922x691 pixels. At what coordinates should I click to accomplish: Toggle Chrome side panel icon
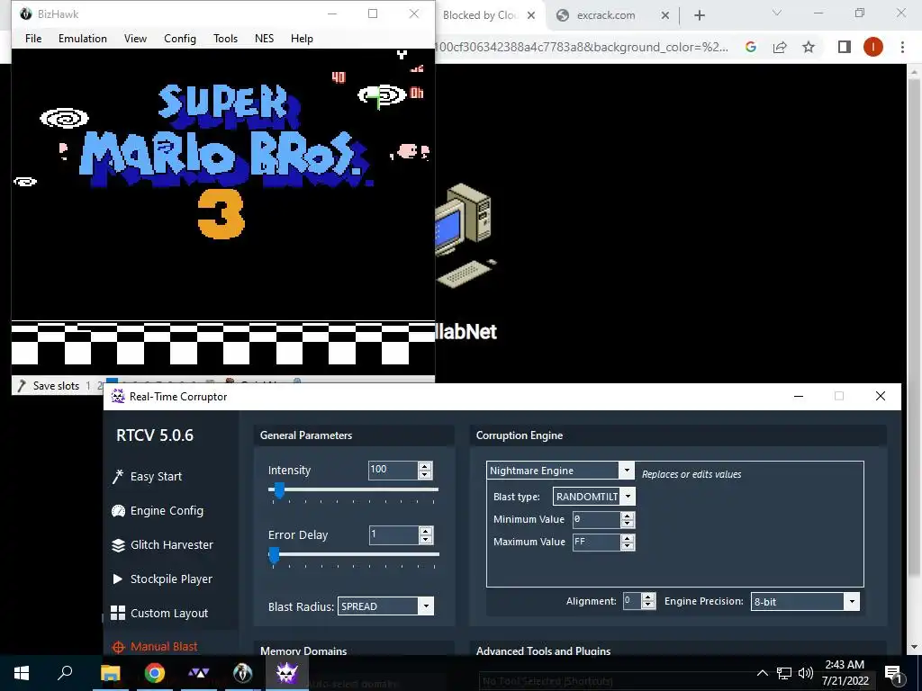pos(845,47)
